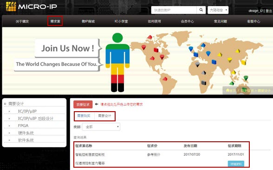Switch to the 需要设计 tab
273x170 pixels.
pos(104,116)
